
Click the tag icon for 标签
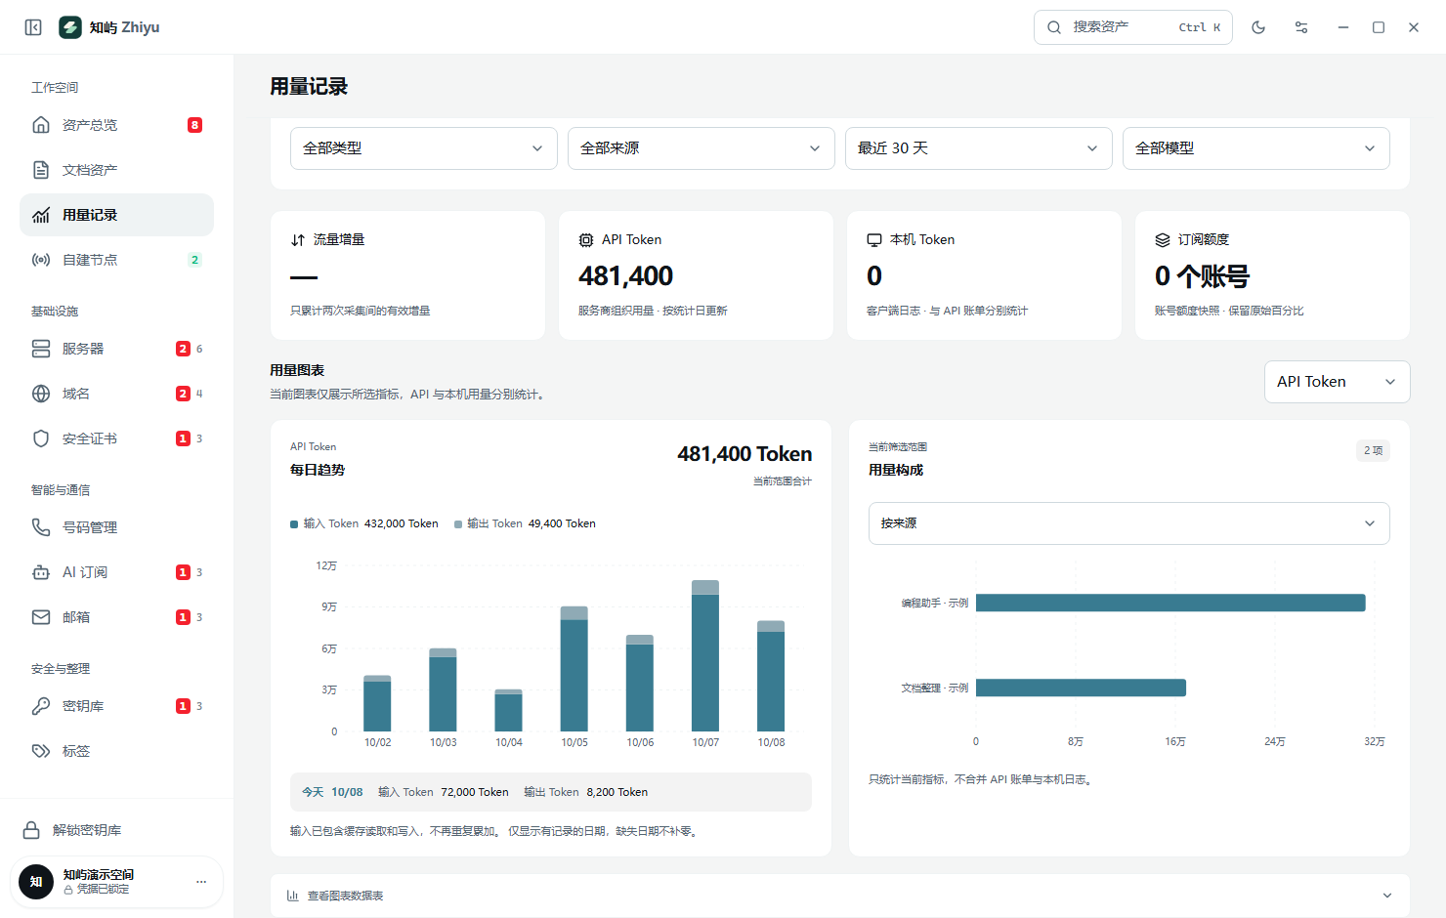pyautogui.click(x=41, y=751)
